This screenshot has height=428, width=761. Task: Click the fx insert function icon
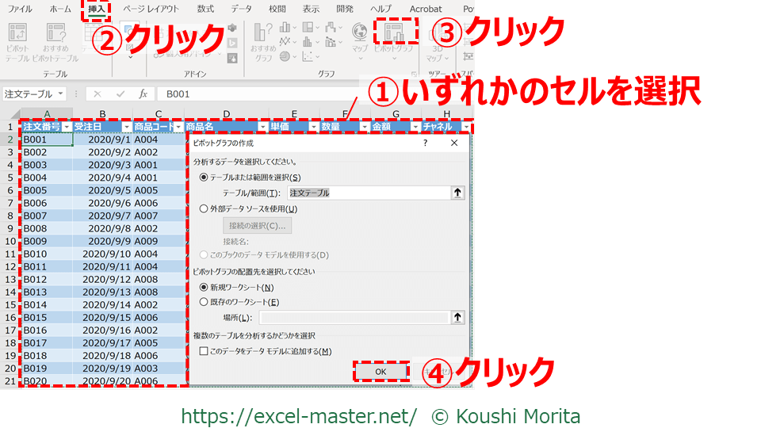pos(143,94)
